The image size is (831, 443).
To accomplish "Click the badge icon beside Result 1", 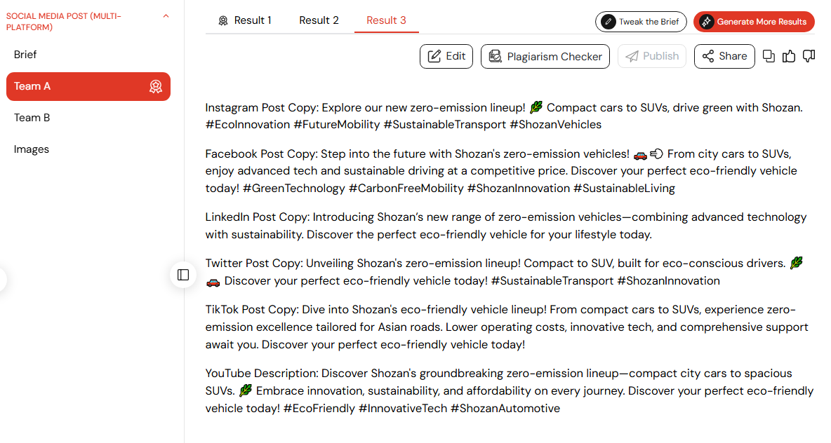I will (x=223, y=20).
